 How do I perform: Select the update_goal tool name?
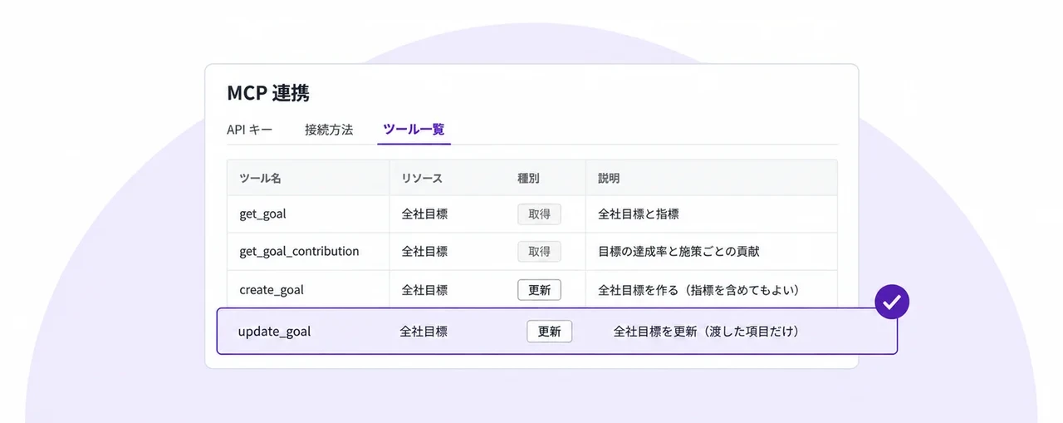coord(274,332)
